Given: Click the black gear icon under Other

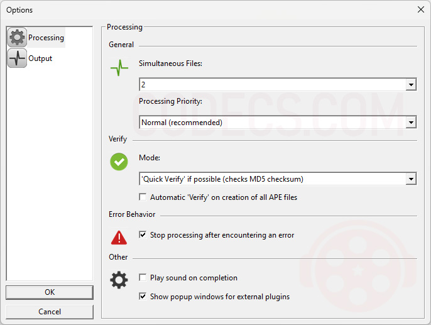Looking at the screenshot, I should coord(119,280).
